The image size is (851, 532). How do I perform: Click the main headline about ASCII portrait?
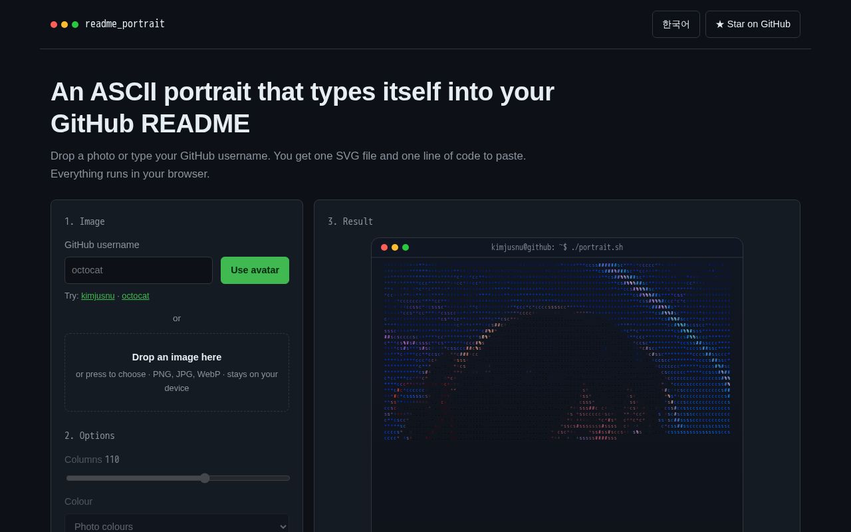coord(303,108)
